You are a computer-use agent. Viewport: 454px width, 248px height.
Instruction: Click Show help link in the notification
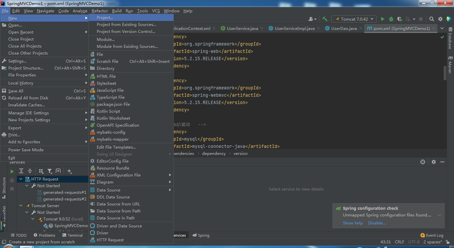[x=353, y=223]
